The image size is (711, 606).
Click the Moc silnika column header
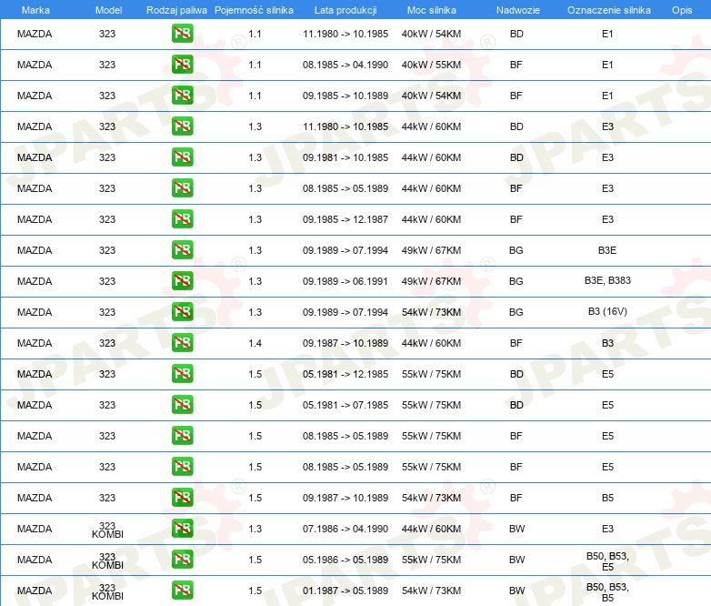[x=432, y=10]
